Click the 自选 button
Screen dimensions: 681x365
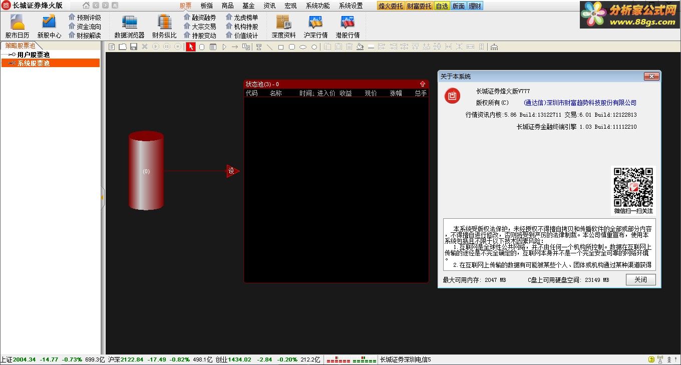(442, 6)
